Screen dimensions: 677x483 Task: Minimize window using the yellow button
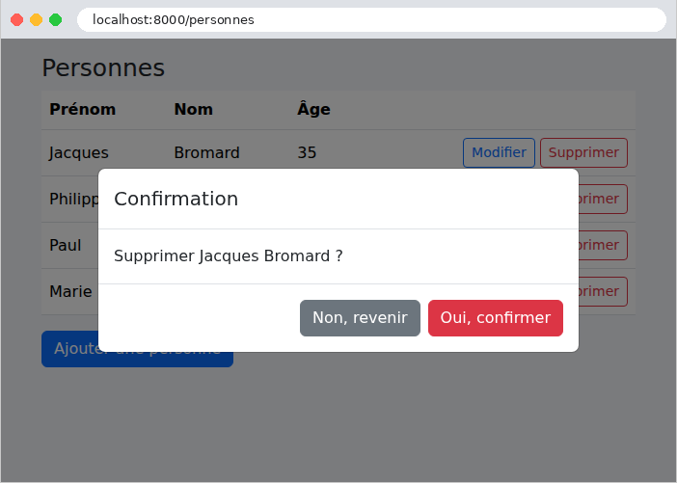pyautogui.click(x=37, y=20)
